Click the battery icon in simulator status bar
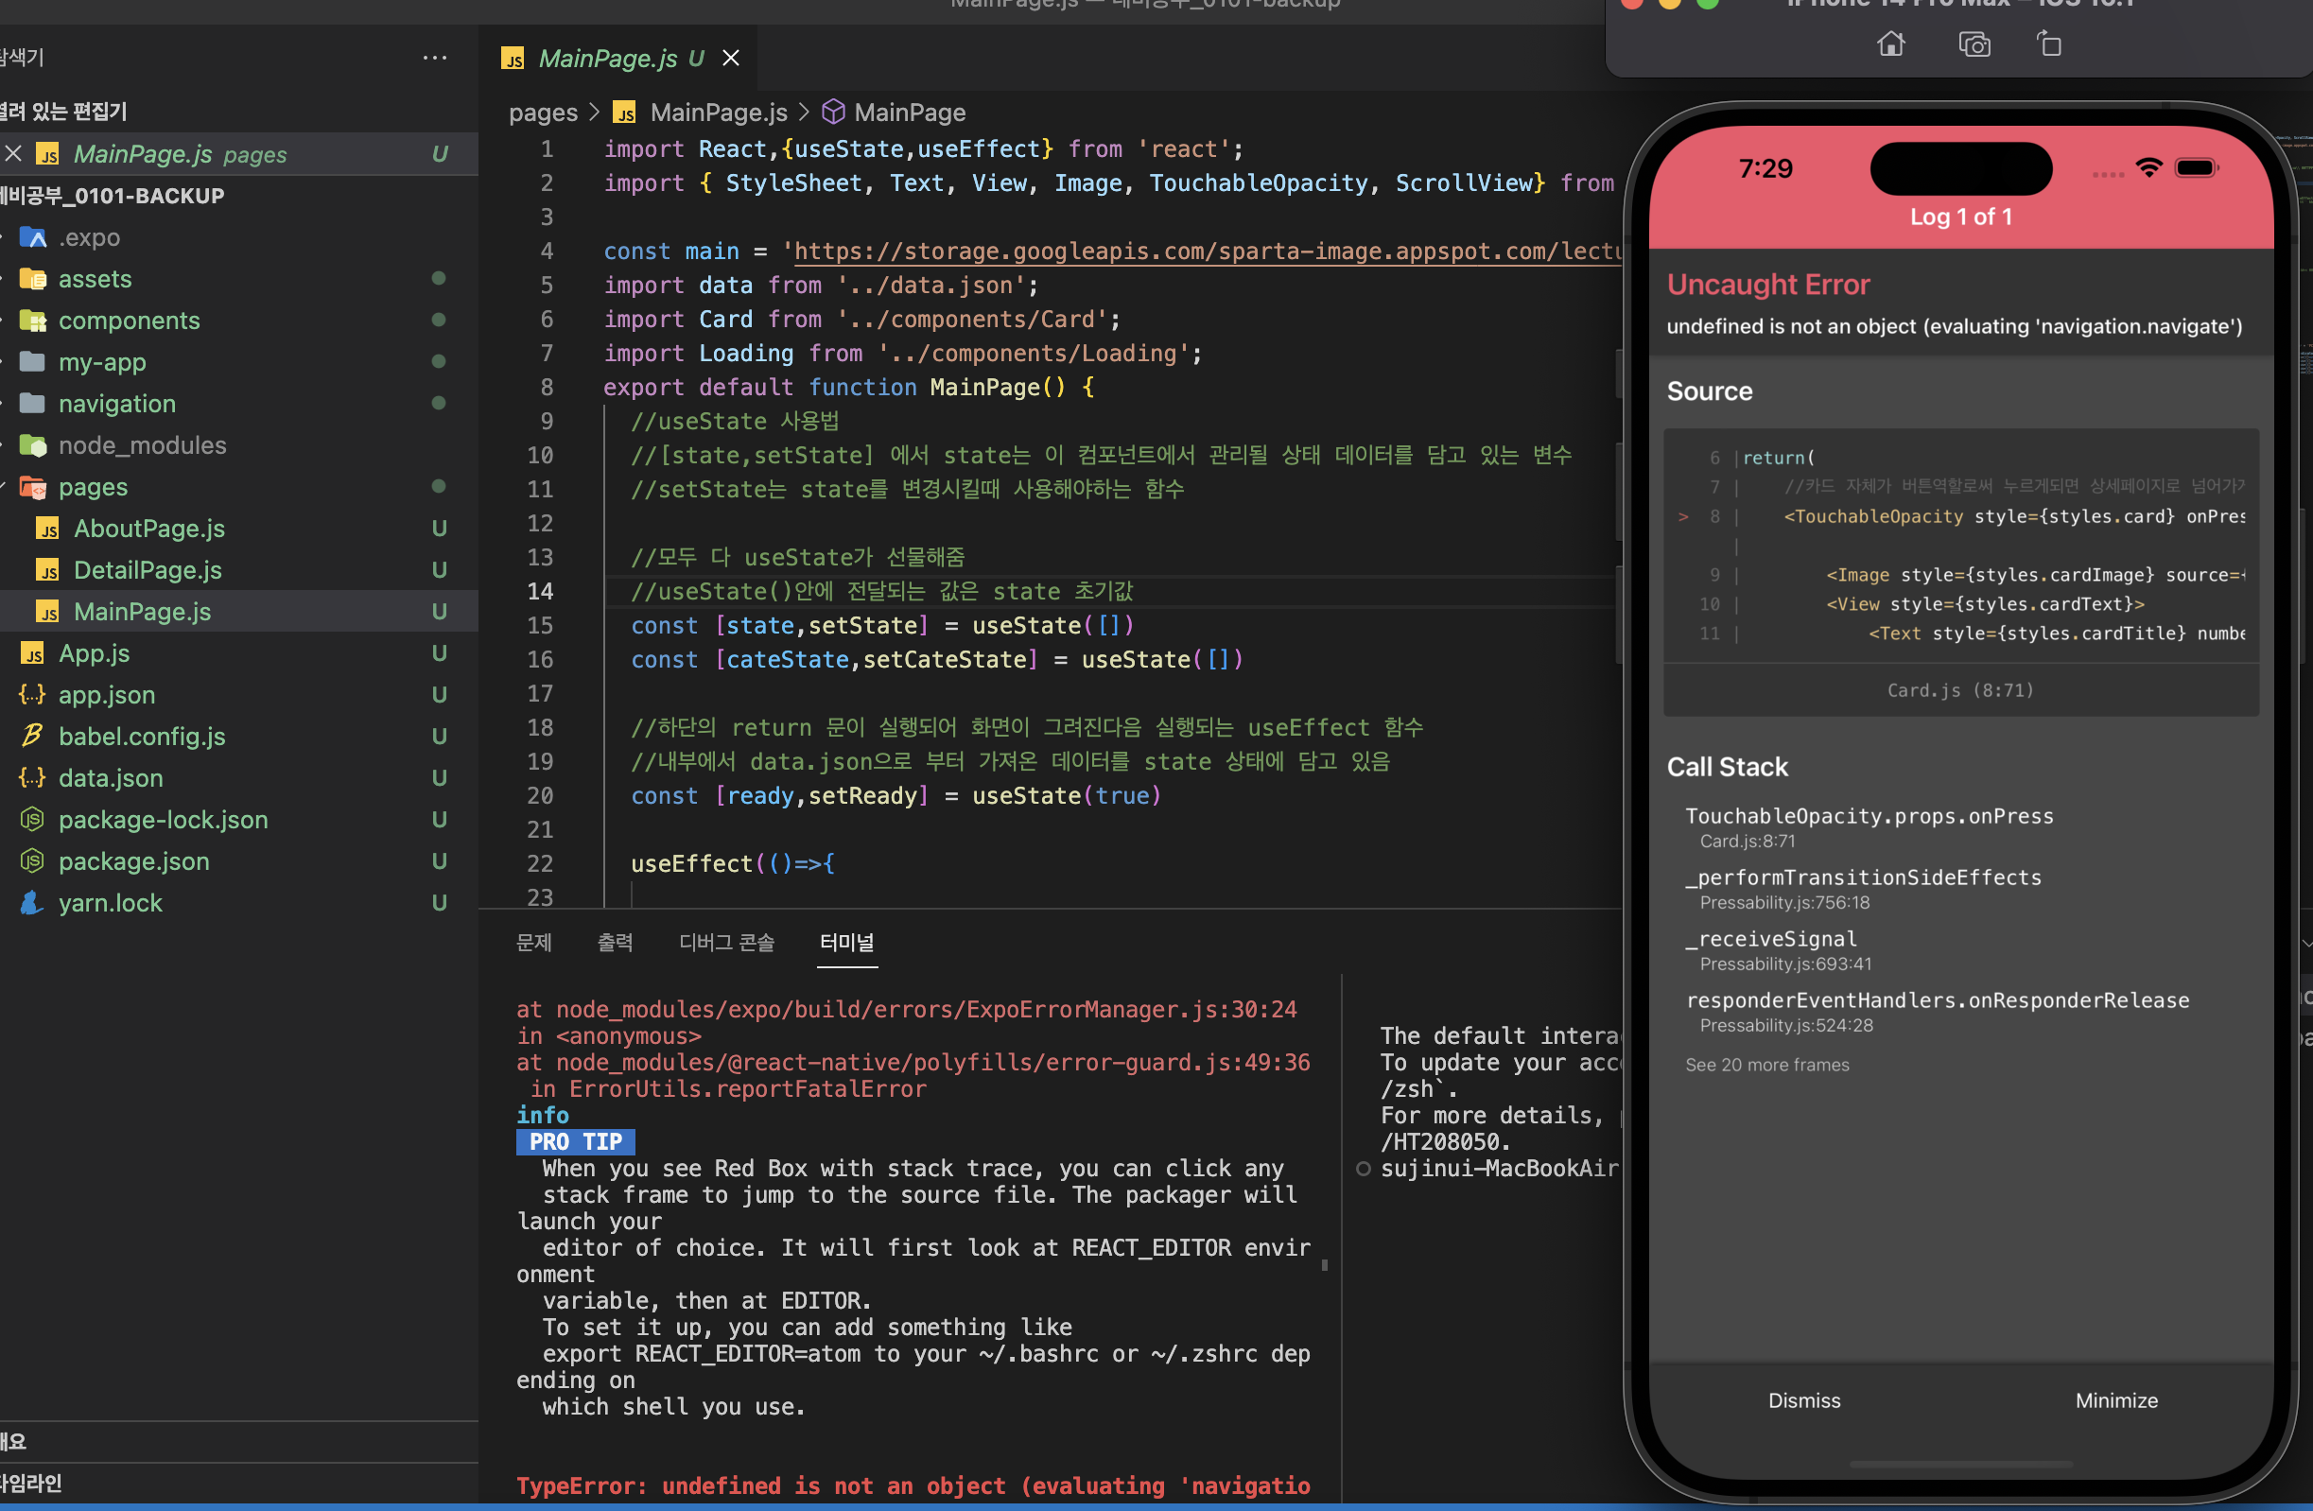The image size is (2313, 1511). pyautogui.click(x=2196, y=168)
